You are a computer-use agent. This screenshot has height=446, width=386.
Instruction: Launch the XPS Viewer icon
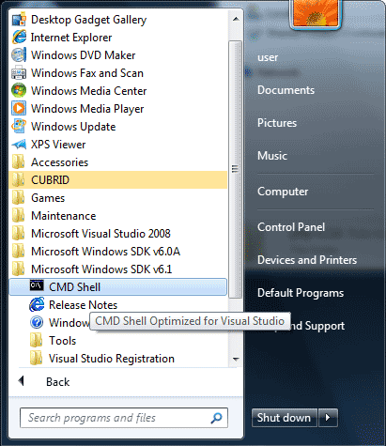19,145
